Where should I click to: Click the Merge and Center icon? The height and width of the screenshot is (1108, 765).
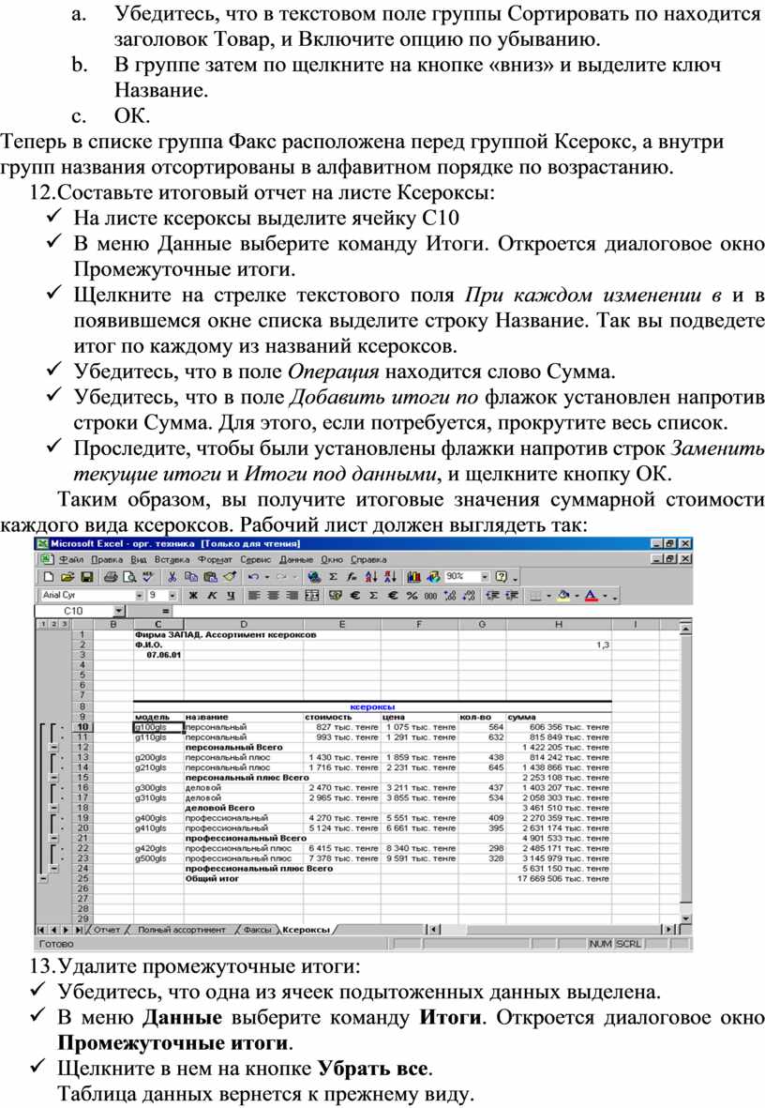[x=312, y=595]
